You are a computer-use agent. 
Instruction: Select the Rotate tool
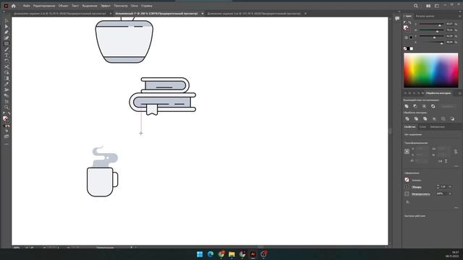pos(7,61)
